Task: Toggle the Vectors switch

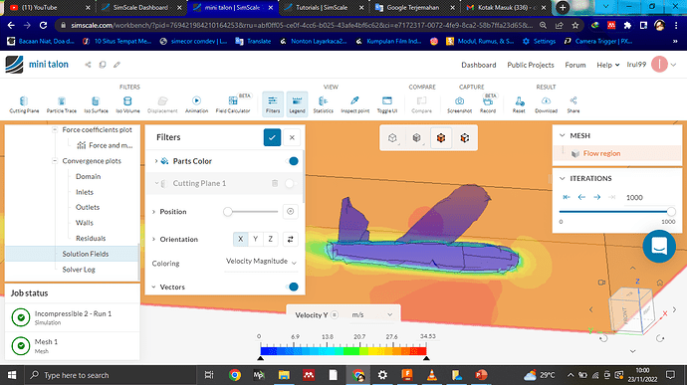Action: (x=292, y=287)
